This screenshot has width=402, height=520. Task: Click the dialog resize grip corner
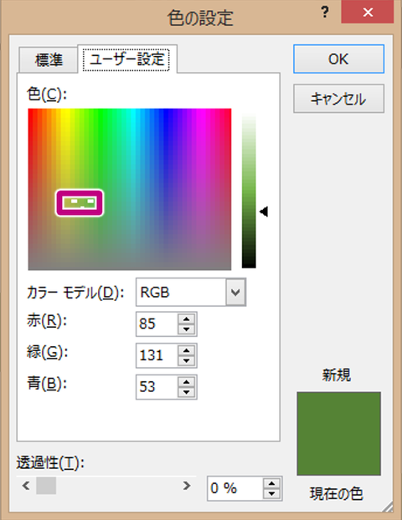point(387,507)
